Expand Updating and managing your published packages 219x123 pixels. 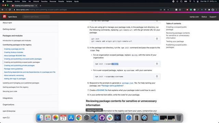[x=21, y=83]
